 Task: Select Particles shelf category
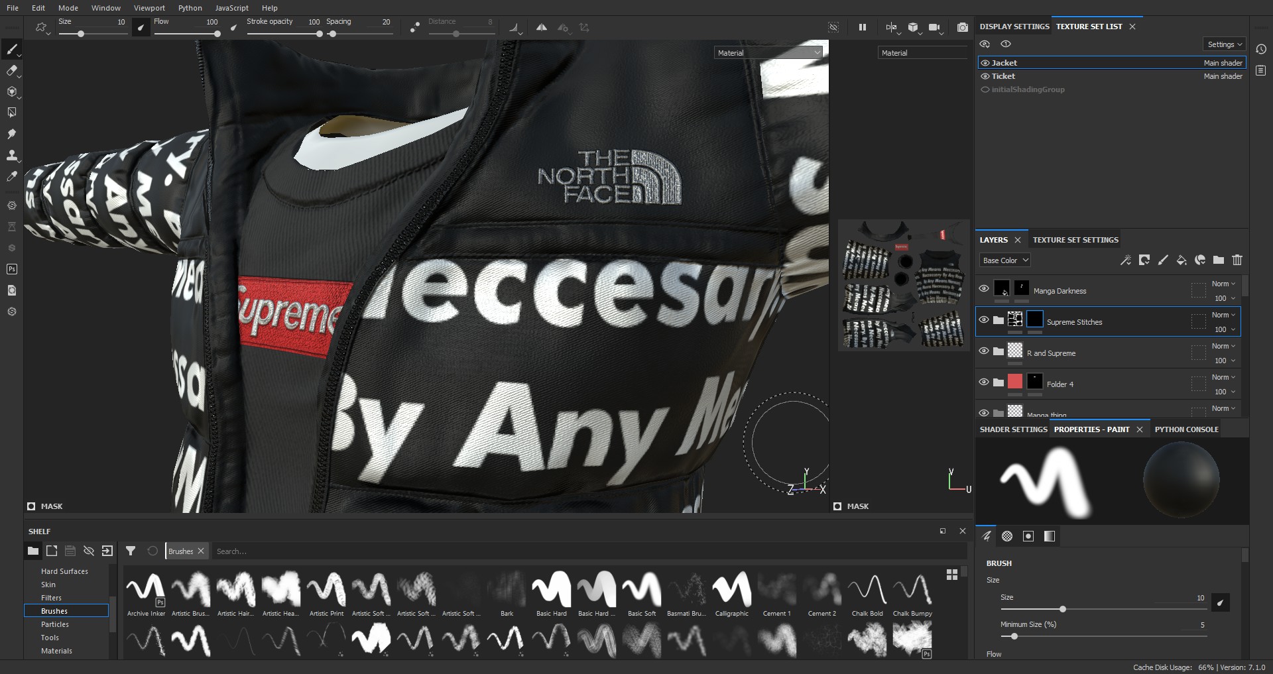coord(55,624)
